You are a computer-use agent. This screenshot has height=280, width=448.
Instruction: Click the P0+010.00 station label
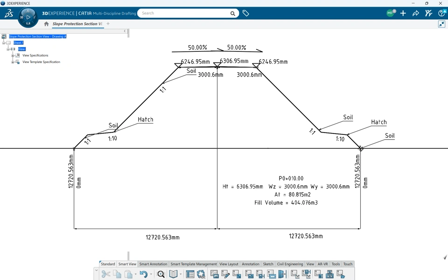[x=291, y=178]
